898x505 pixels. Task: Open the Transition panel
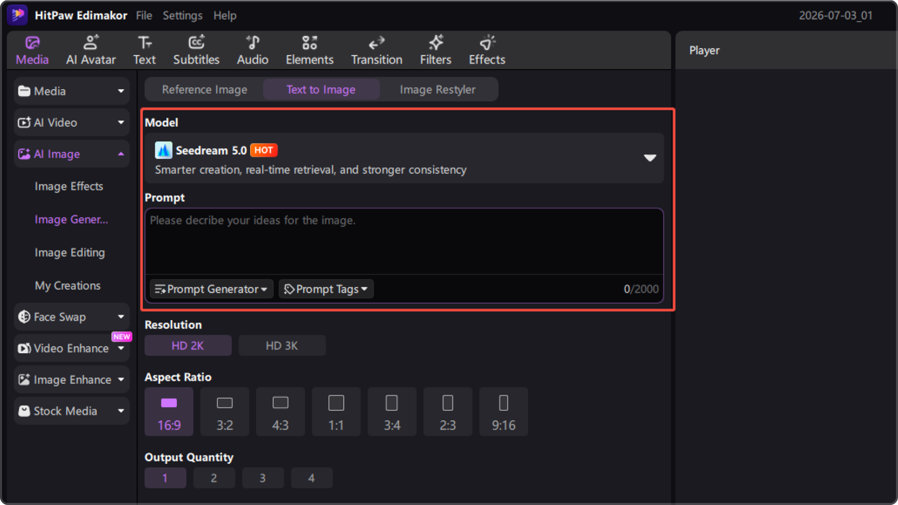(376, 51)
